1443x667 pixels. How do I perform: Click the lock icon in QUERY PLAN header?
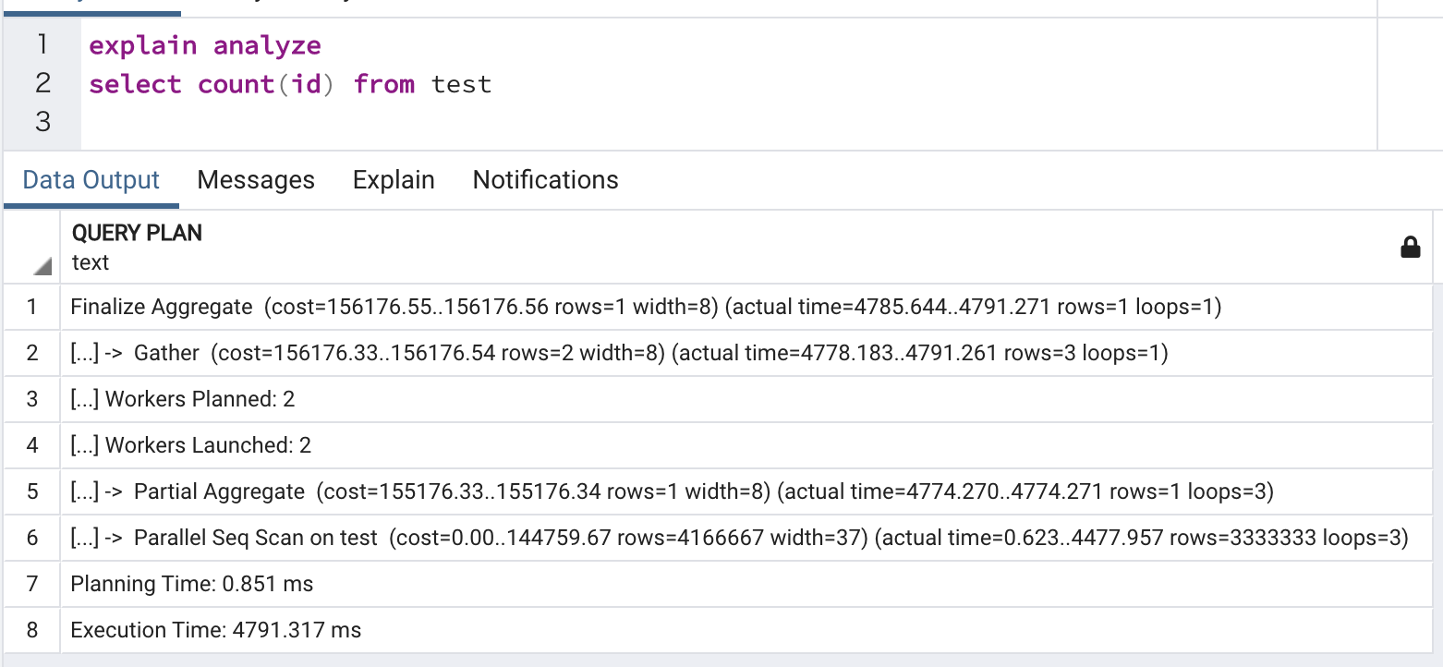[1410, 247]
